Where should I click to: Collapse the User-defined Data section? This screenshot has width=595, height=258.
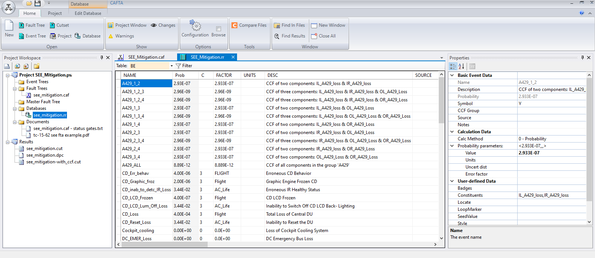tap(452, 181)
